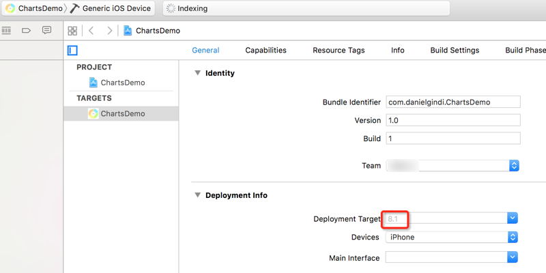
Task: Collapse the Deployment Info section
Action: click(x=198, y=195)
